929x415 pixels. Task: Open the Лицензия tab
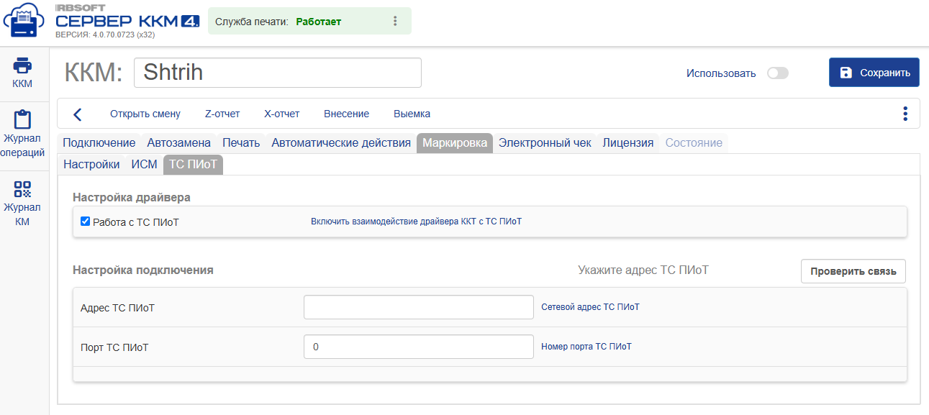(628, 142)
